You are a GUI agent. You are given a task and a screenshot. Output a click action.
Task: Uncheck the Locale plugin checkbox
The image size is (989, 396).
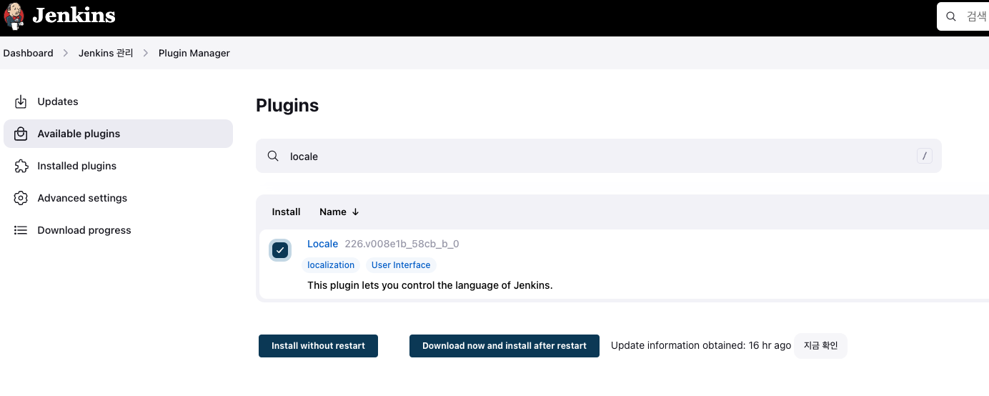(280, 250)
